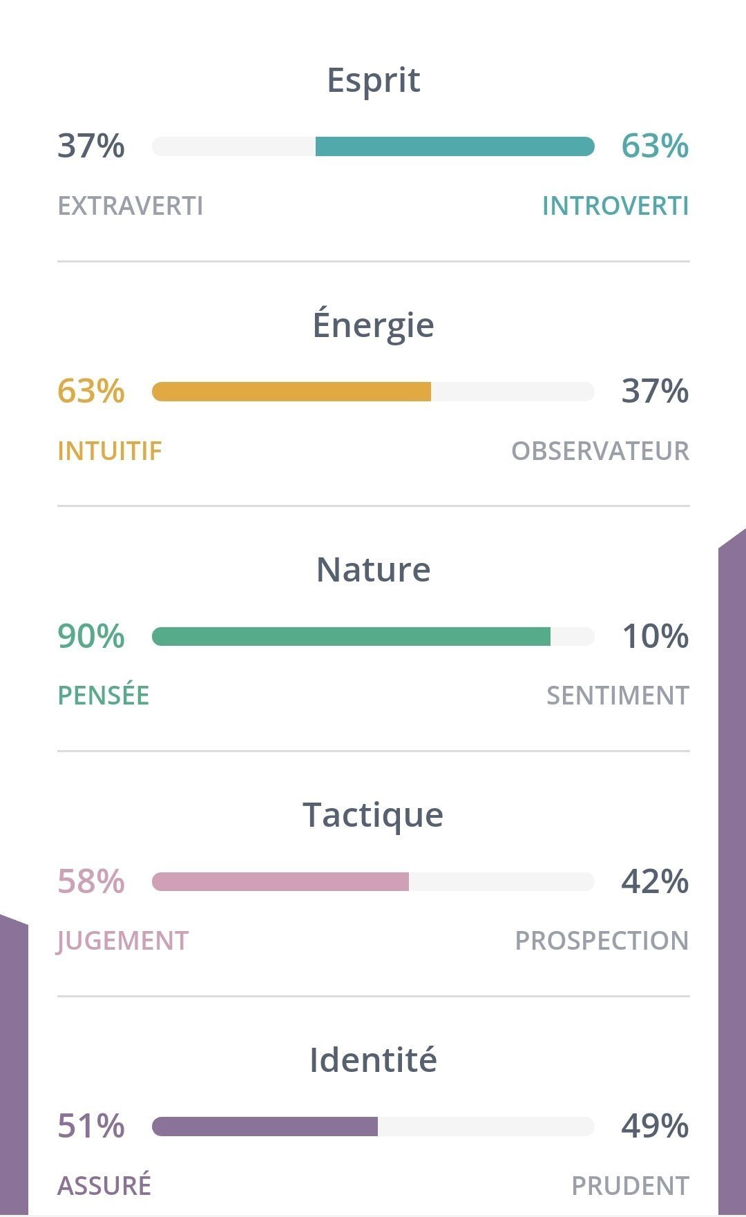Click the 90% Pensée percentage
Screen dimensions: 746x1217
[x=91, y=636]
